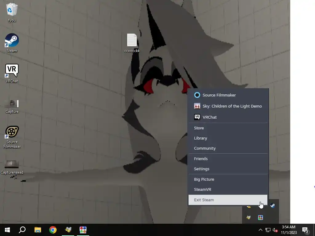Click the colorful dots icon in tray overflow
The image size is (315, 236).
261,217
